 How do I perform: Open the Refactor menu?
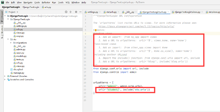coord(46,3)
